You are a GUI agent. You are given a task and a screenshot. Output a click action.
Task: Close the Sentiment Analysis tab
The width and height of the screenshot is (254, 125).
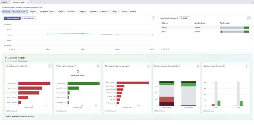click(x=27, y=2)
